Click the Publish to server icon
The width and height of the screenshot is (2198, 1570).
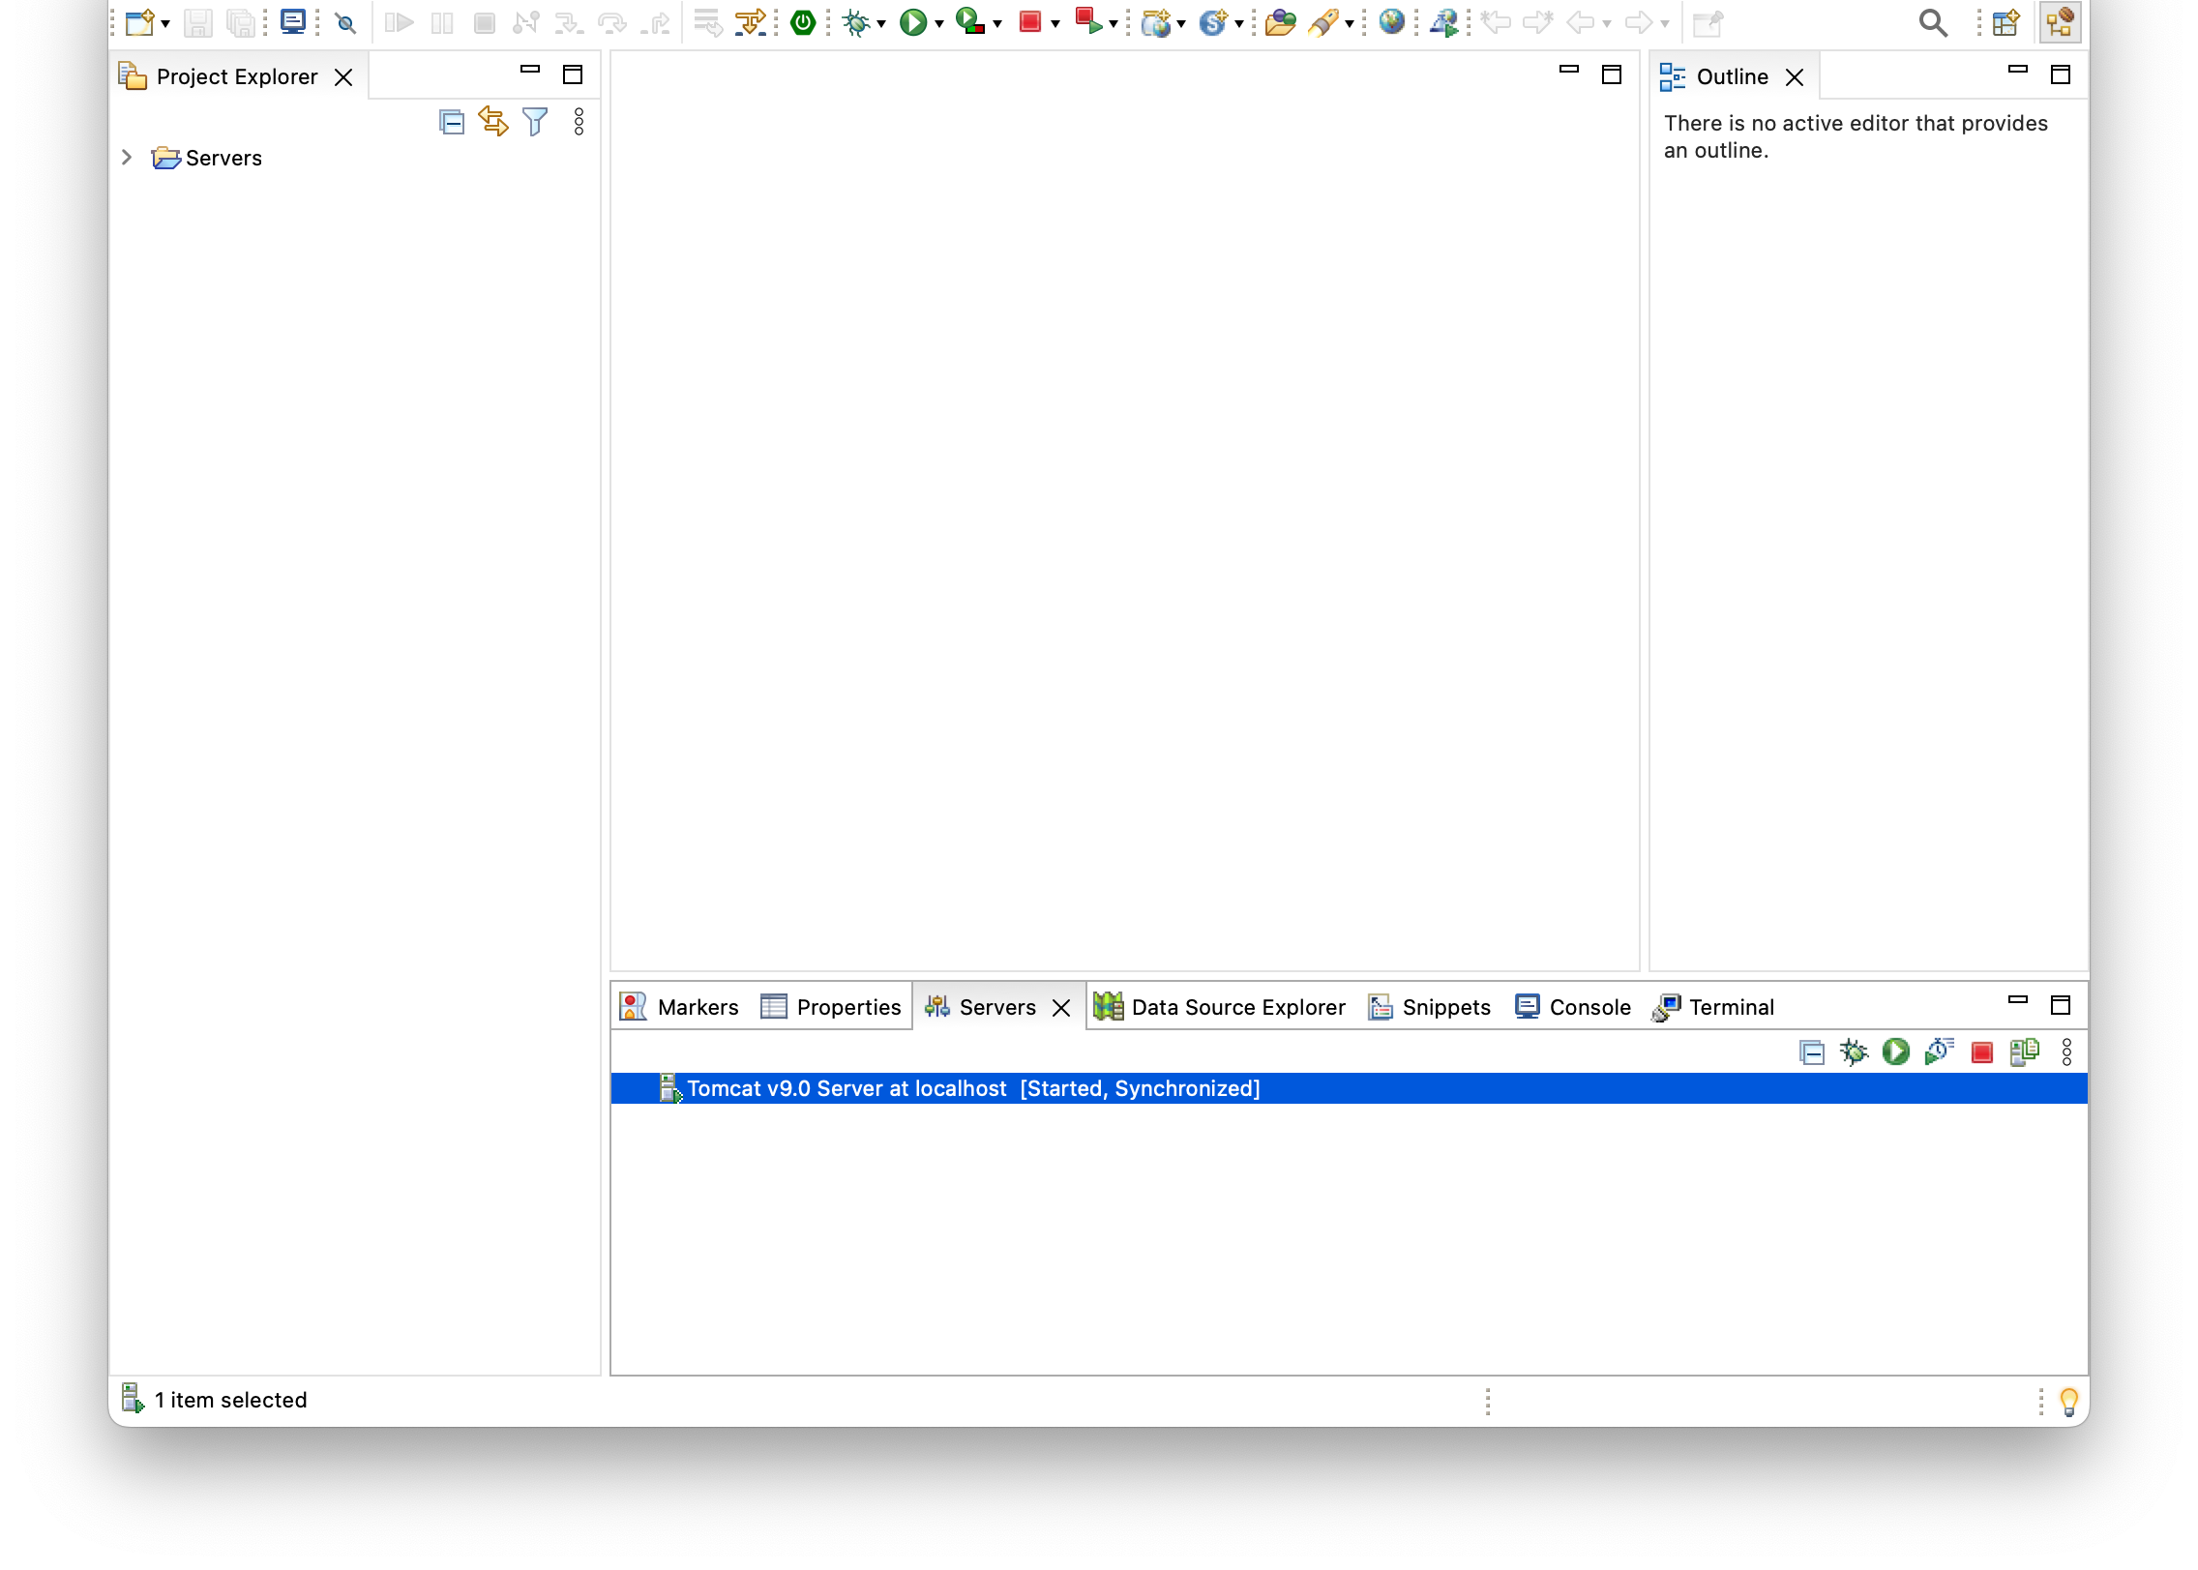point(2024,1052)
